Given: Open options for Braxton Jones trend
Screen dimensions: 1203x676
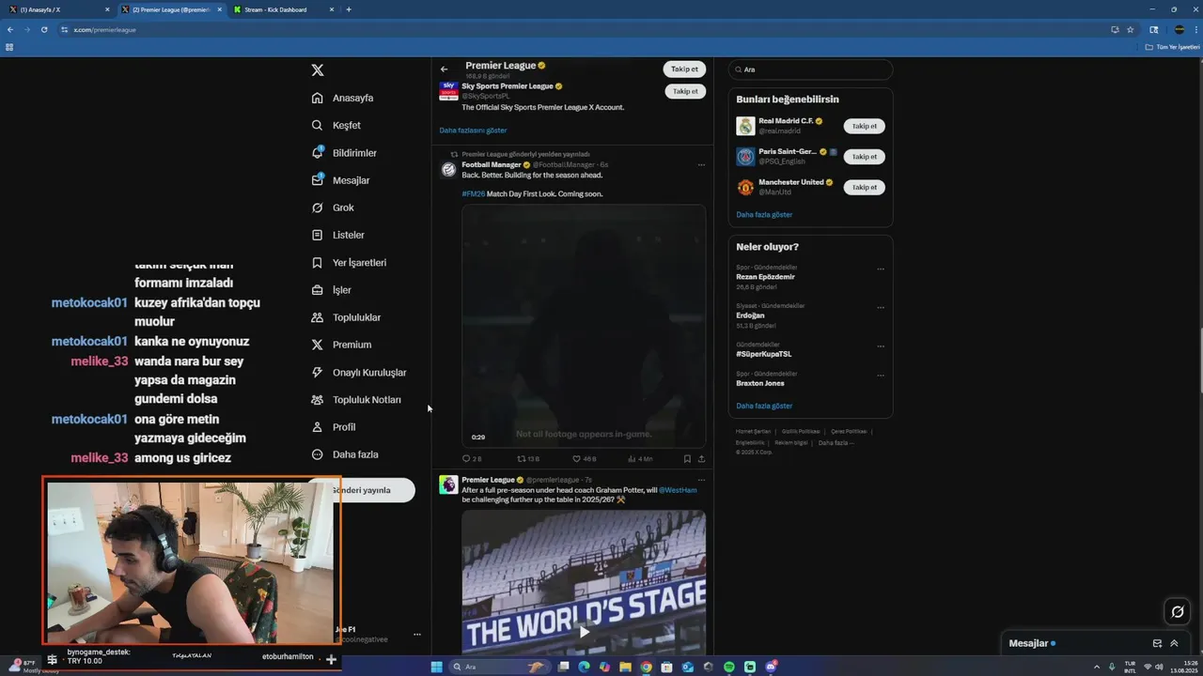Looking at the screenshot, I should (881, 376).
